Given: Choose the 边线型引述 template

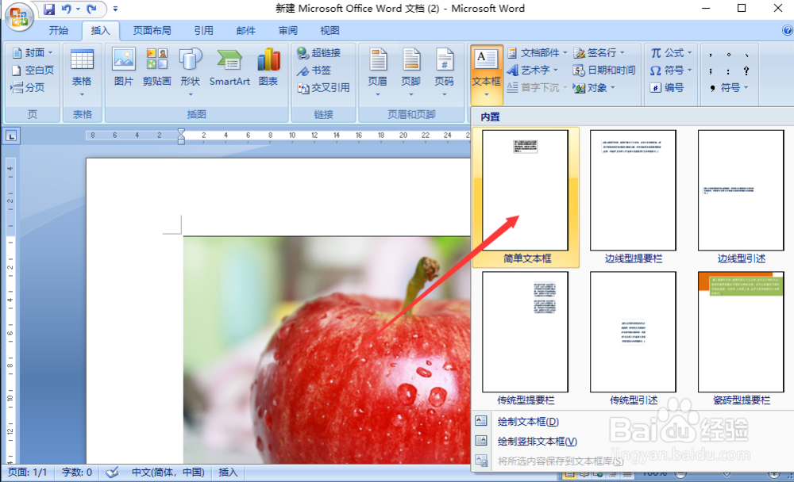Looking at the screenshot, I should coord(741,197).
